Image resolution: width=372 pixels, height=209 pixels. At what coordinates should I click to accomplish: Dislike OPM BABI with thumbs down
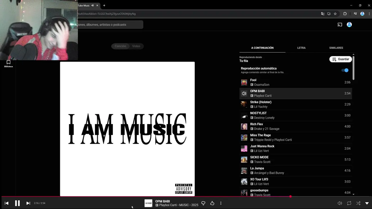[x=203, y=203]
